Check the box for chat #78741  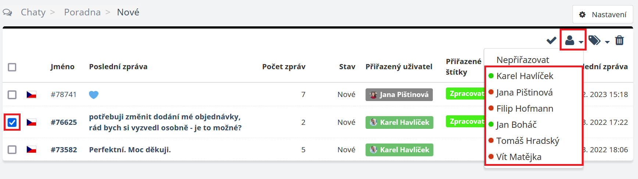click(x=12, y=95)
